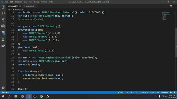This screenshot has height=99, width=177.
Task: Click UTF-8 encoding selector
Action: [x=152, y=92]
